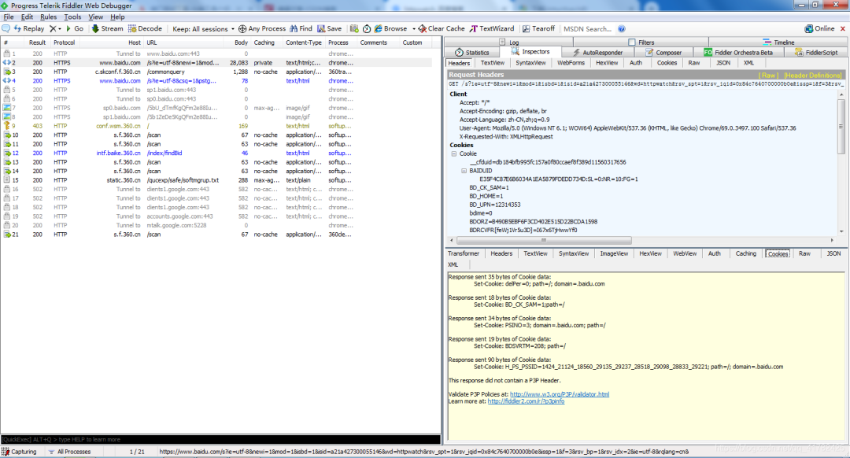Collapse the Cookie tree node
This screenshot has width=850, height=458.
(x=454, y=154)
